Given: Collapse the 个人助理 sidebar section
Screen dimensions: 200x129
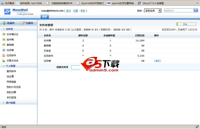Looking at the screenshot, I should [x=4, y=66].
